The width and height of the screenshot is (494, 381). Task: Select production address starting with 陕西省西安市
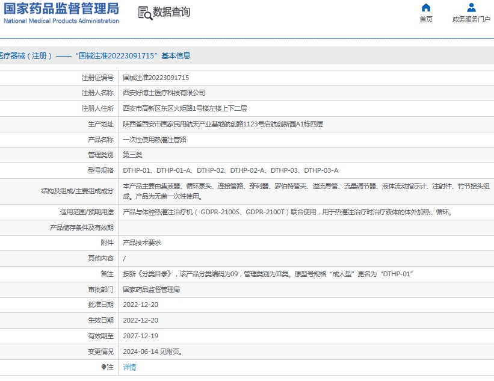(x=223, y=124)
